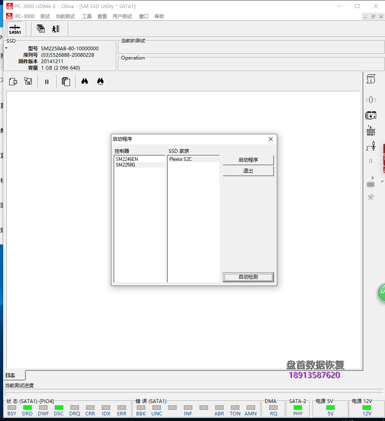385x421 pixels.
Task: Open dropdown arrow beside chip icon
Action: pos(382,182)
